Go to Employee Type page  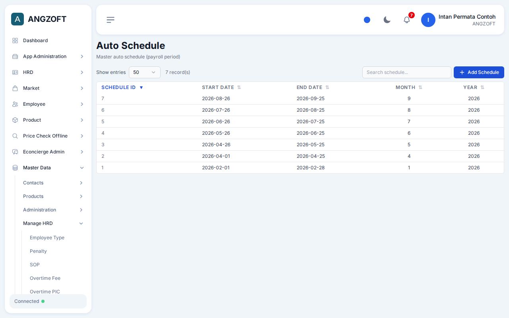(47, 238)
